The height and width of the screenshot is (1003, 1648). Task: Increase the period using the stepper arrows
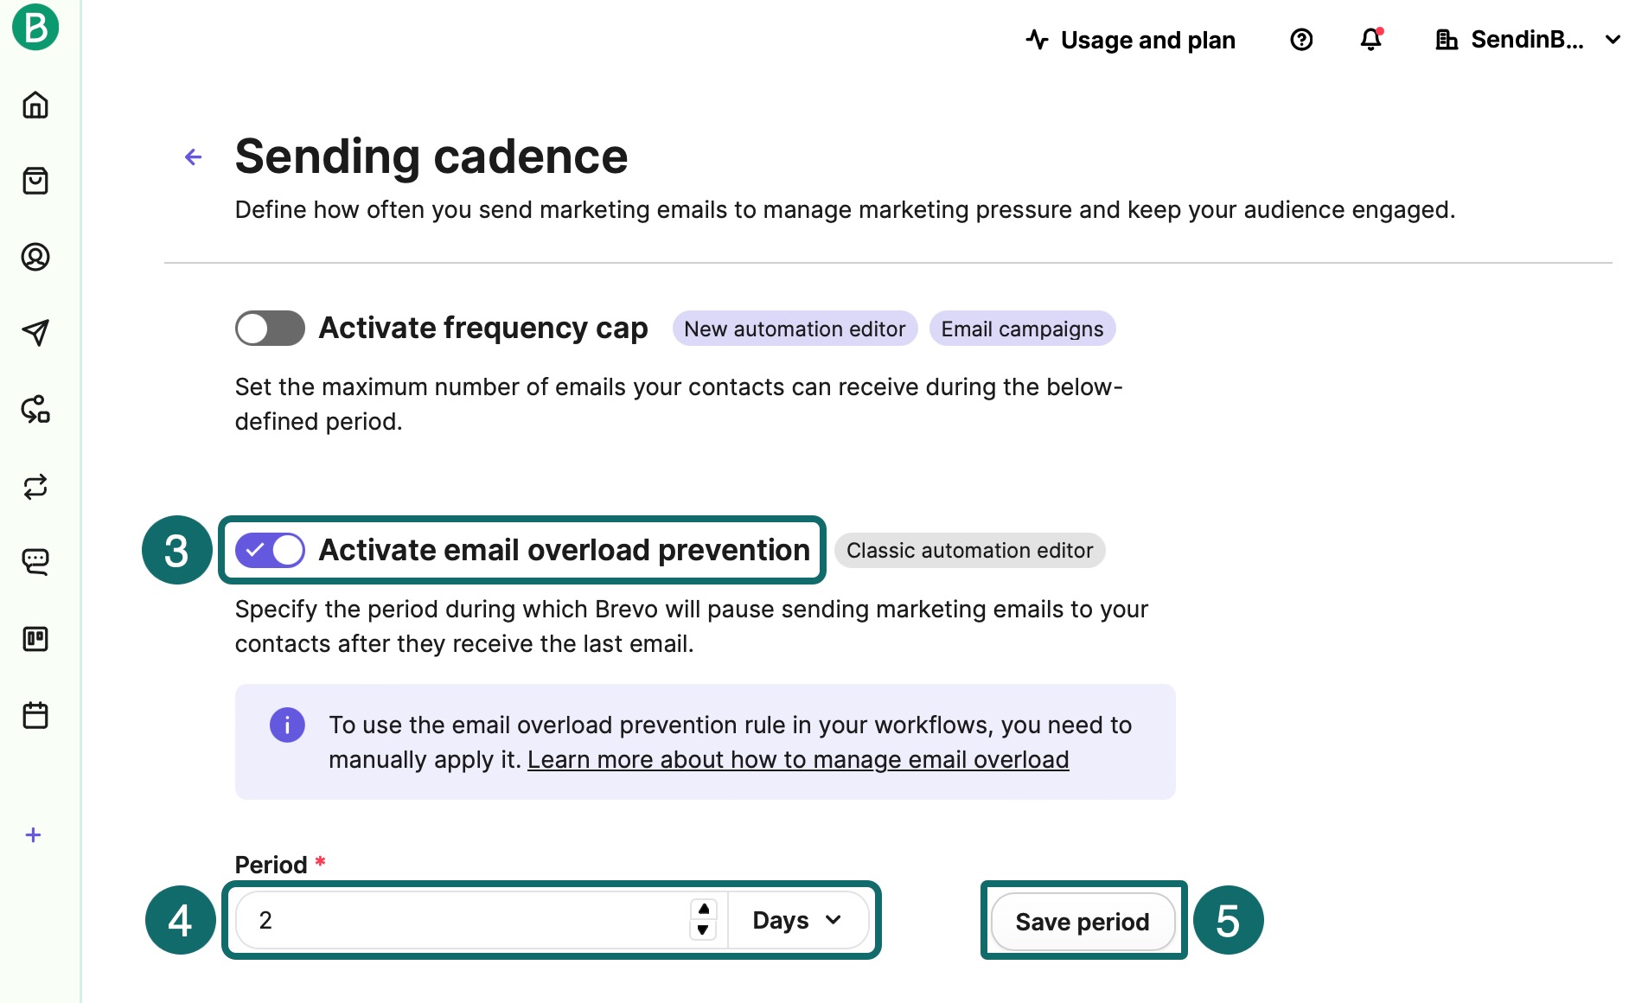[703, 910]
